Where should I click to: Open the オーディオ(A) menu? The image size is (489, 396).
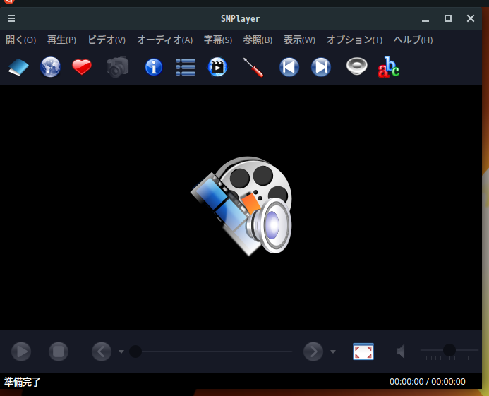[x=164, y=40]
